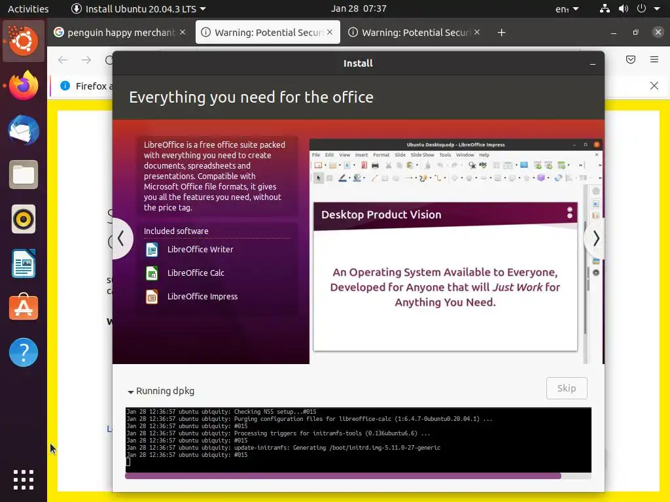Screen dimensions: 670x502
Task: Click the LibreOffice Impress label
Action: coord(203,296)
